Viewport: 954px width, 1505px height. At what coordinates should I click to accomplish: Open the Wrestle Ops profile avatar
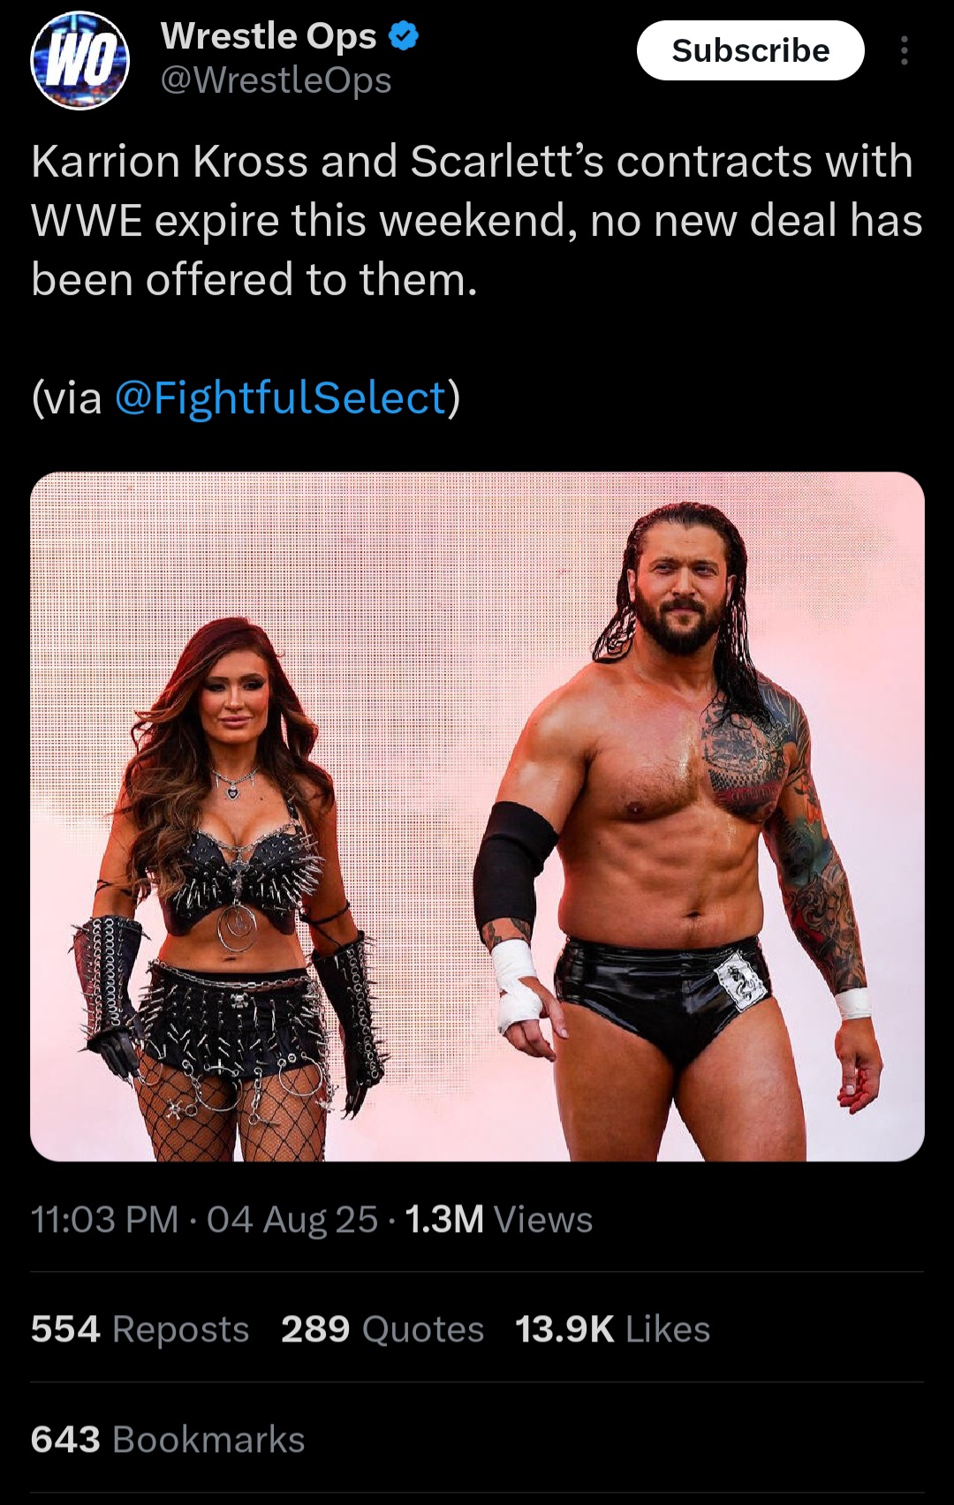[80, 61]
